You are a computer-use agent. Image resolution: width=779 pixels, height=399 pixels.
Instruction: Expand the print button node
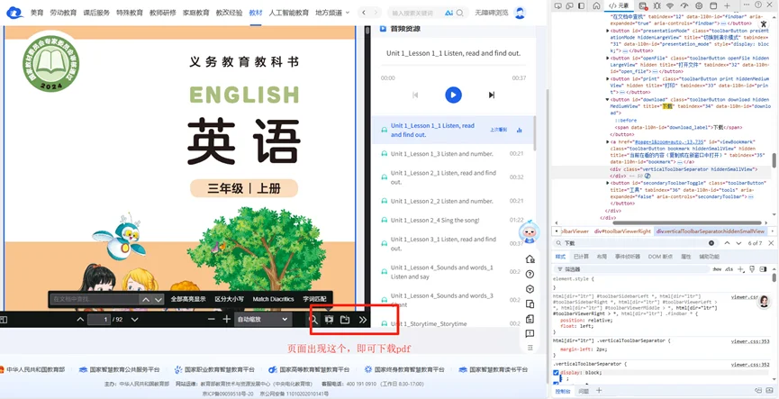pyautogui.click(x=609, y=79)
